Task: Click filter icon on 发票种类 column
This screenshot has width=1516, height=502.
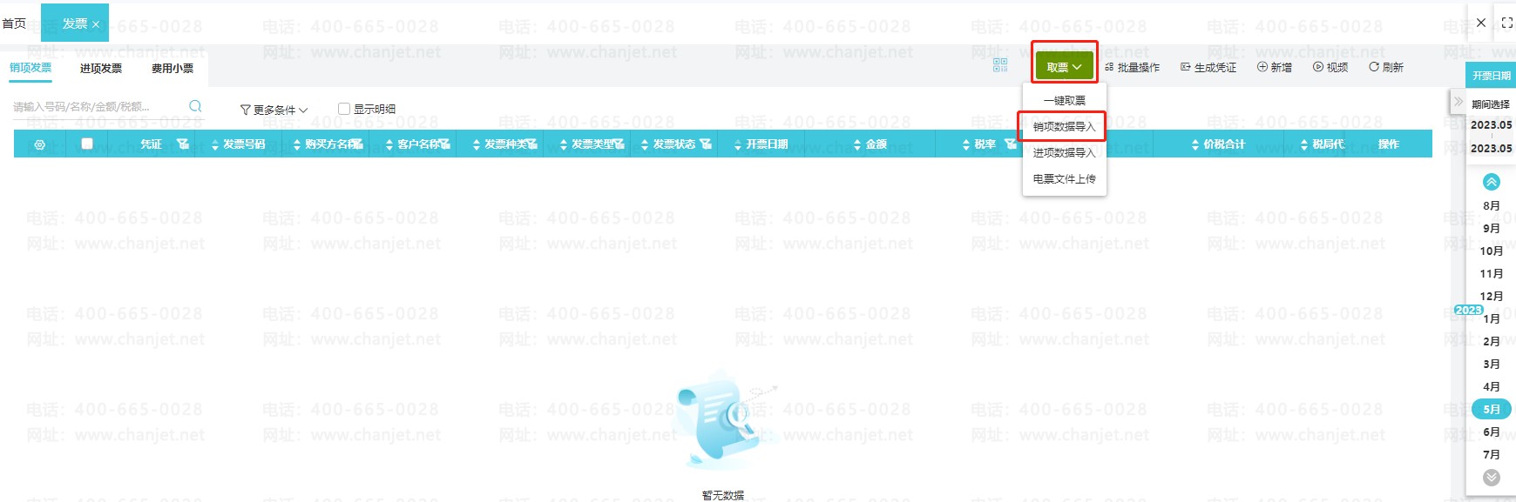Action: pos(531,144)
